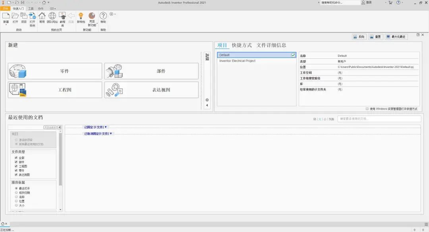Select the 位置 sort radio button

[x=16, y=201]
